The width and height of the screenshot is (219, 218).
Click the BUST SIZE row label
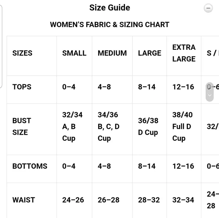point(32,129)
